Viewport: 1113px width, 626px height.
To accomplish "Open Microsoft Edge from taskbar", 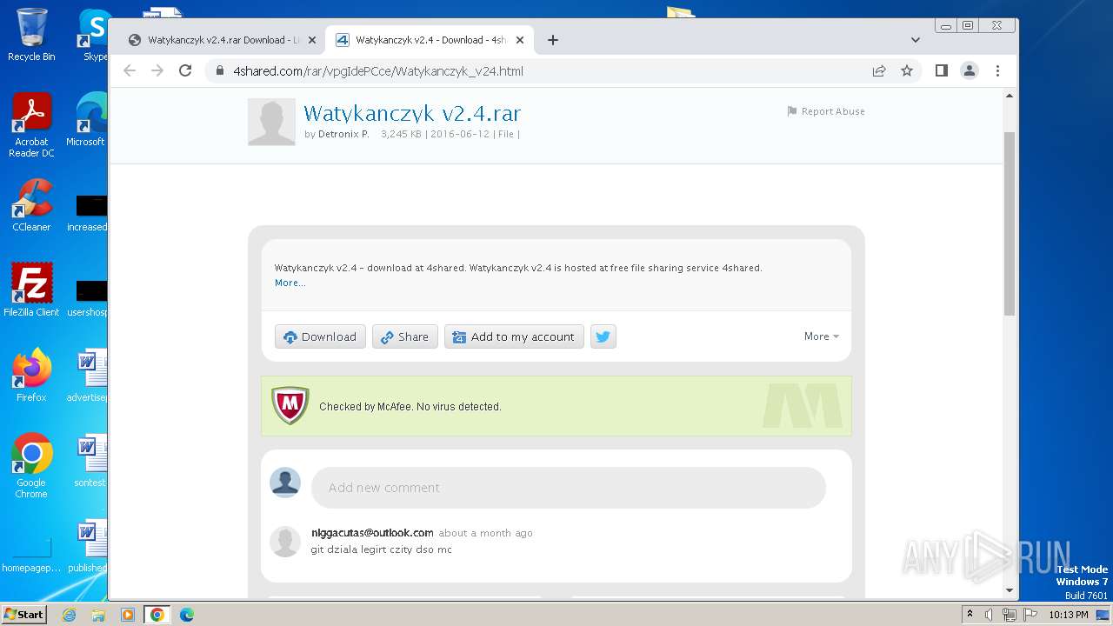I will [x=187, y=615].
